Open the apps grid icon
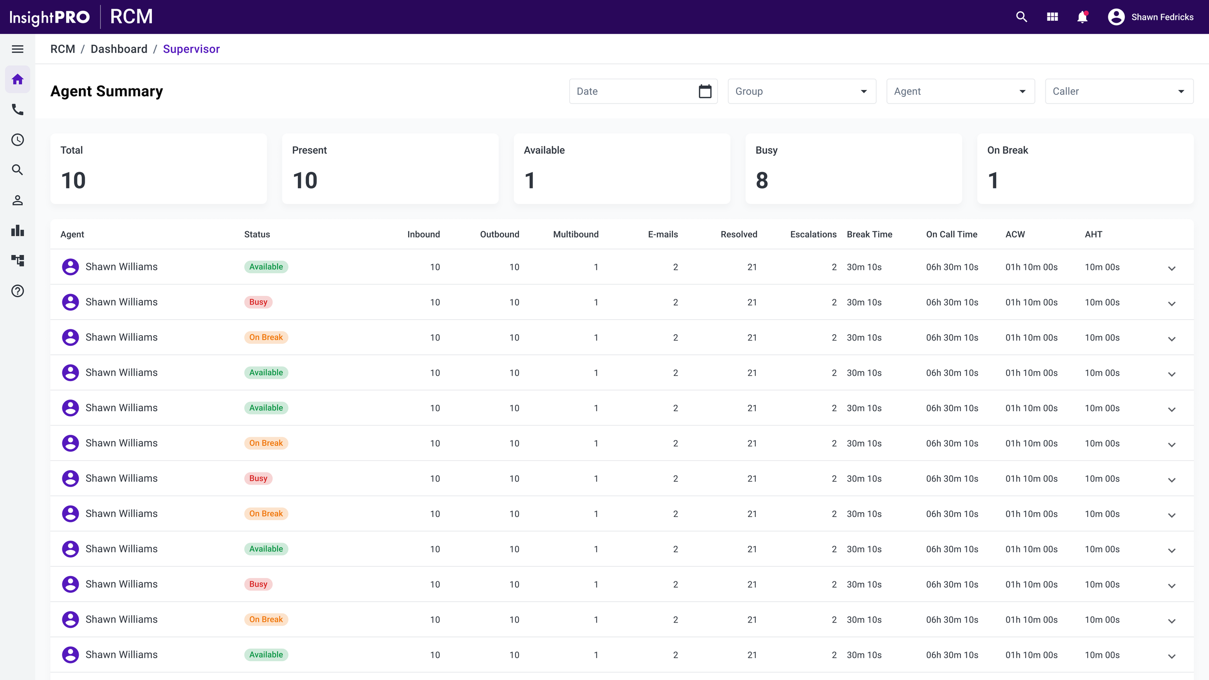The height and width of the screenshot is (680, 1209). pos(1052,17)
